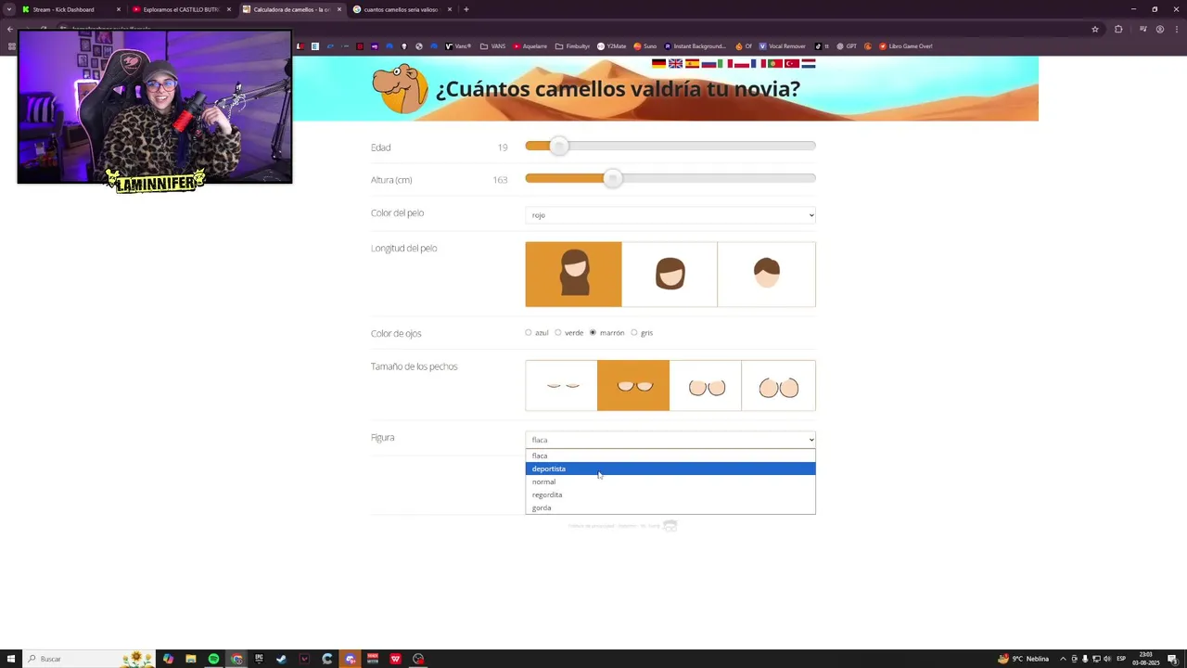Screen dimensions: 1187x668
Task: Pick the Turkish flag language icon
Action: 792,64
